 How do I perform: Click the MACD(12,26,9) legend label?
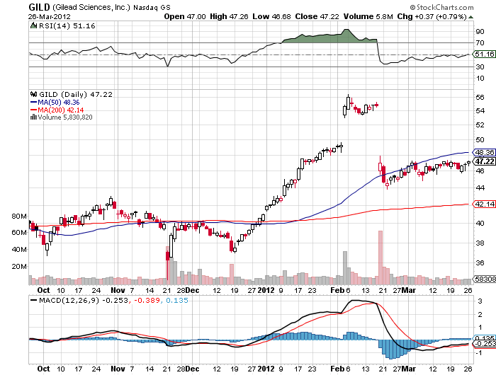(69, 300)
